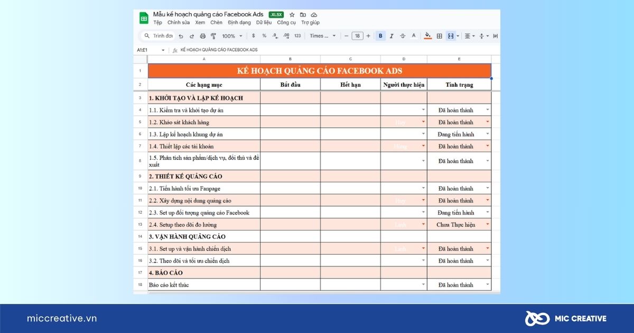The image size is (634, 333).
Task: Select cell 1.2. Khảo sát khách hàng
Action: (x=204, y=122)
